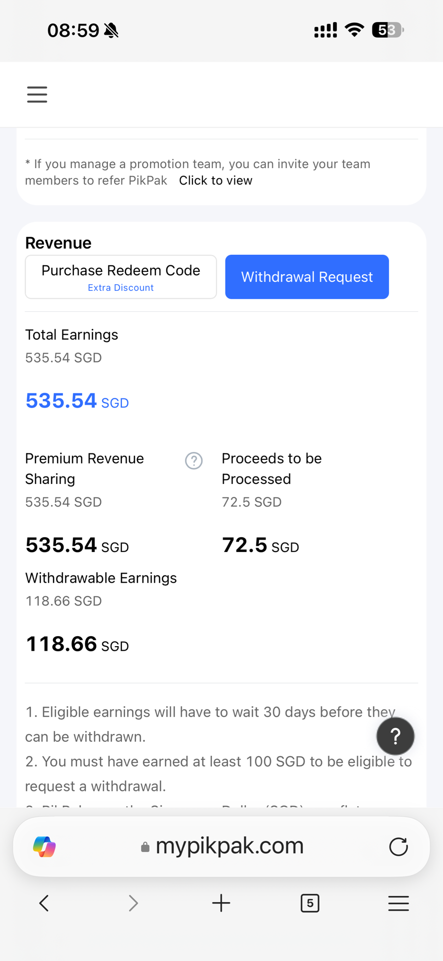This screenshot has height=961, width=443.
Task: Open the floating help question button
Action: point(395,736)
